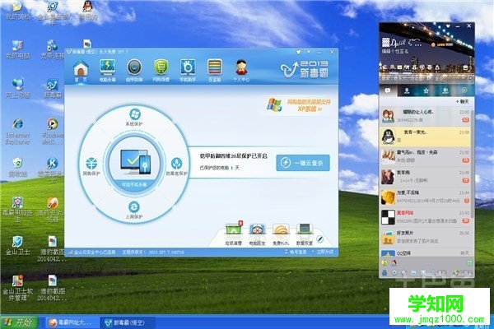The width and height of the screenshot is (494, 329).
Task: Open QQ chat from 22:00 with couple avatar
Action: [425, 116]
